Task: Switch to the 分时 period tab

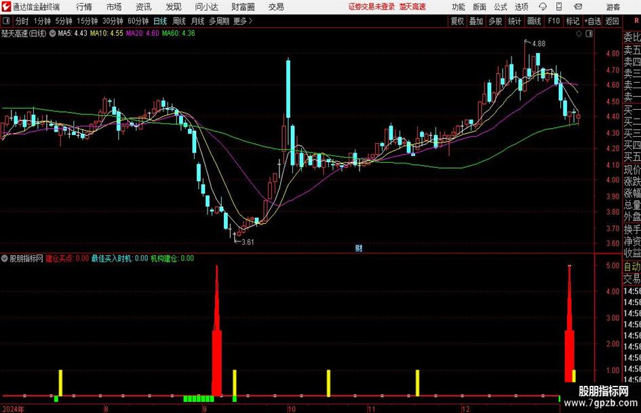Action: click(x=22, y=21)
